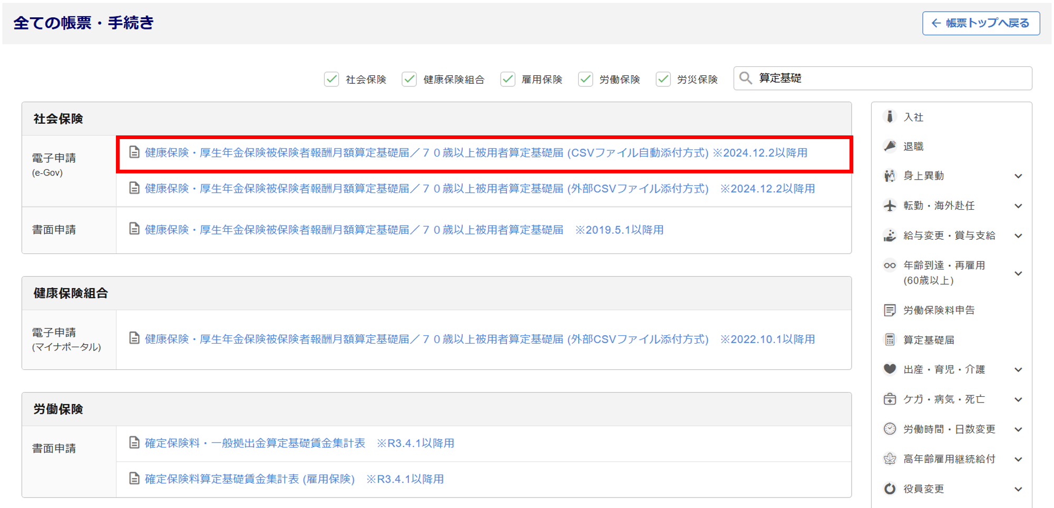Click the necktie icon beside 入社
1054x508 pixels.
[x=890, y=116]
